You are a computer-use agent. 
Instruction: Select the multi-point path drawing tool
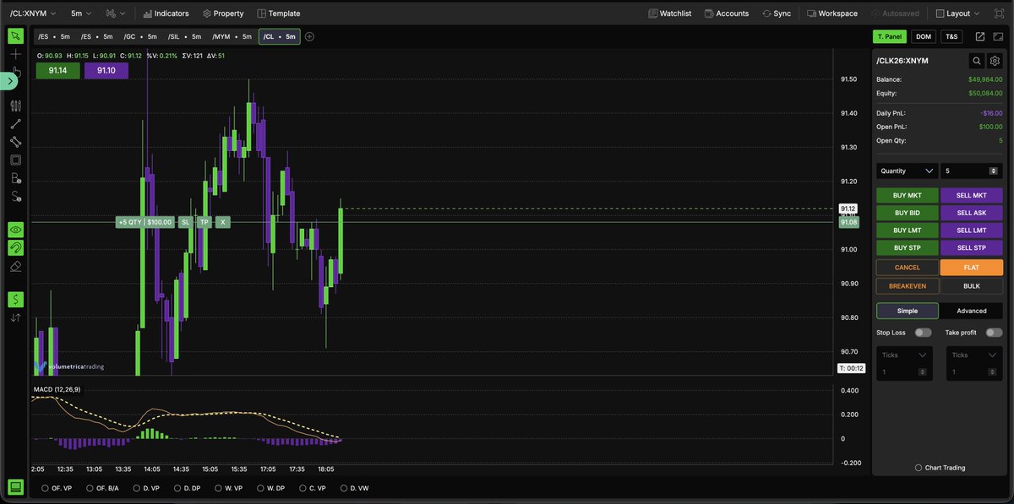[15, 142]
